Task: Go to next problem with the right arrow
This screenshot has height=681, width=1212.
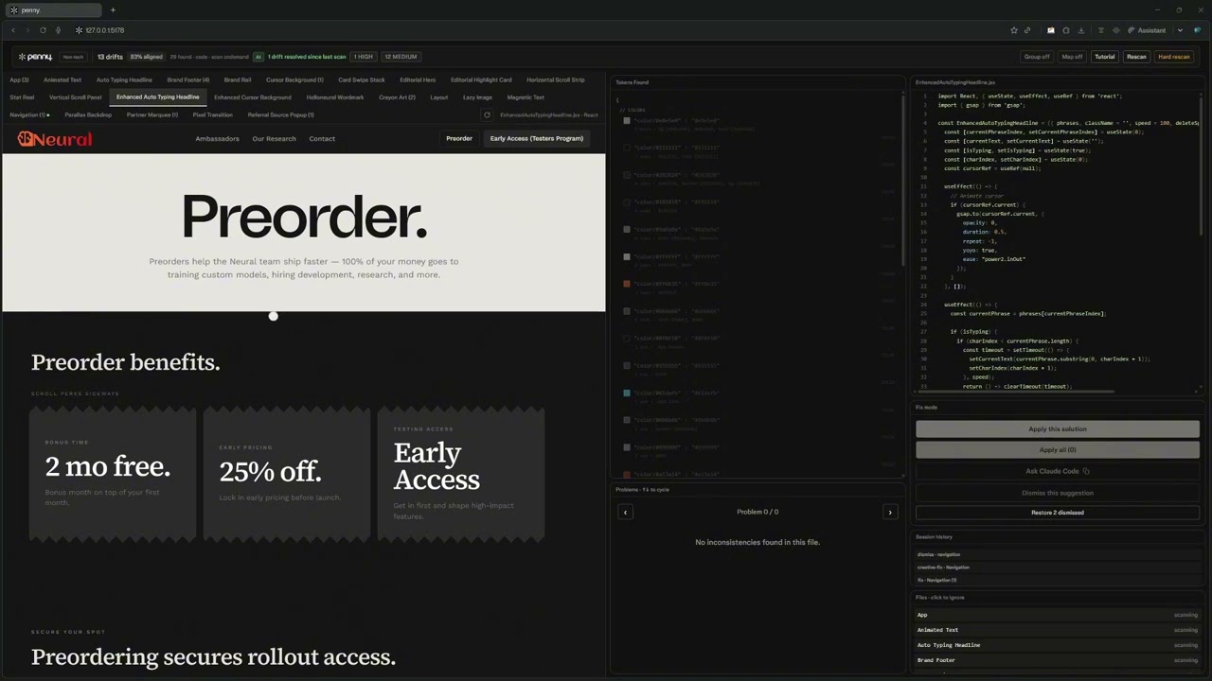Action: click(x=889, y=512)
